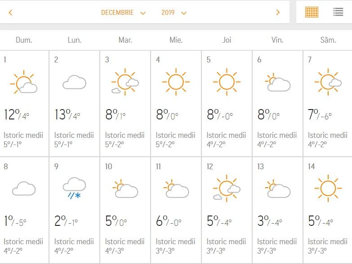Image resolution: width=352 pixels, height=264 pixels.
Task: Open December 10 temperature 5°/0°
Action: tap(116, 221)
